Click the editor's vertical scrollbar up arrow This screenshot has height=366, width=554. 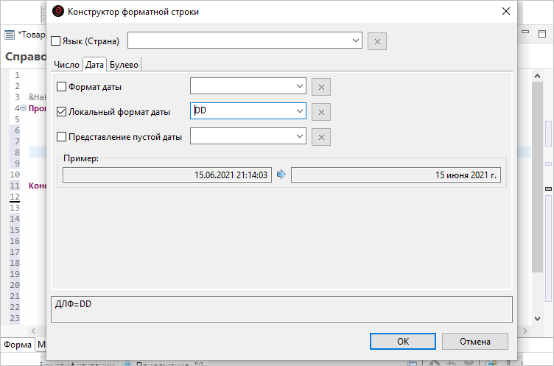[537, 76]
